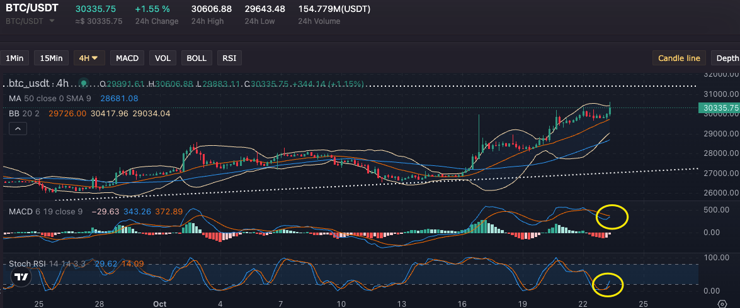740x308 pixels.
Task: Click the btc_usdt 4h chart title
Action: click(38, 83)
